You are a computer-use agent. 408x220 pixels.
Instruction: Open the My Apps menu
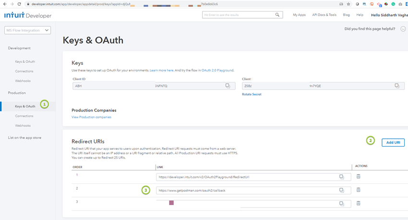click(299, 15)
